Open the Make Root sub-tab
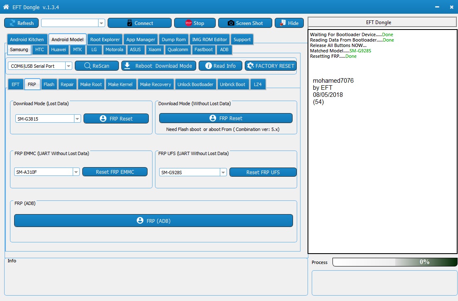Screen dimensions: 458x301 pyautogui.click(x=91, y=84)
